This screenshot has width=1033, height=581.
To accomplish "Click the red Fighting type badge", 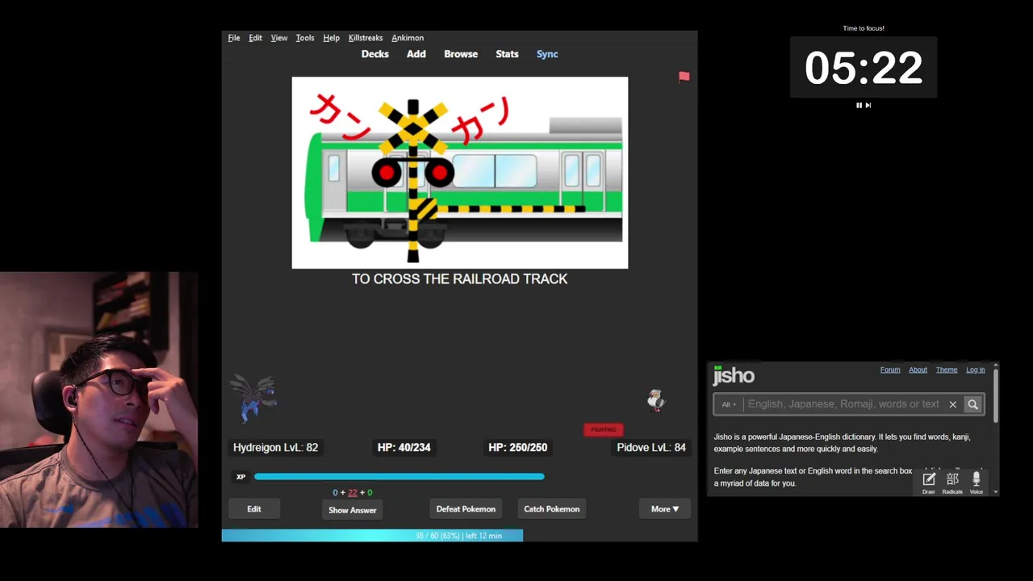I will 604,429.
